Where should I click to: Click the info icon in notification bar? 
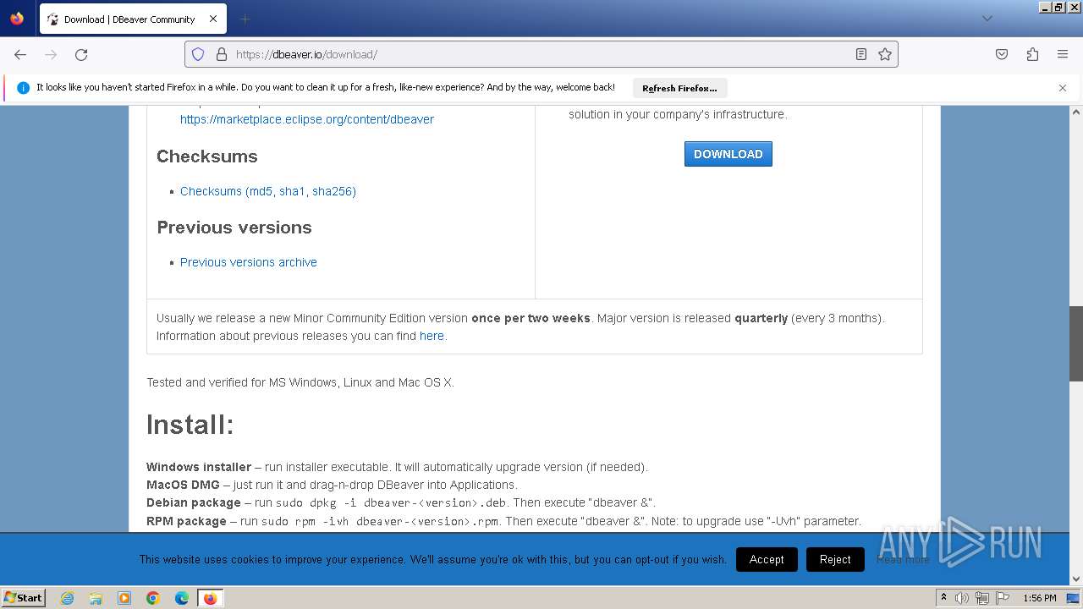pos(23,88)
